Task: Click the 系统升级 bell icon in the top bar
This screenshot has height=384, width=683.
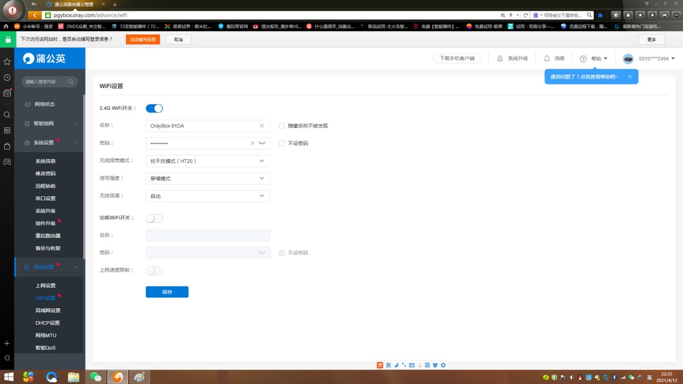Action: coord(500,59)
